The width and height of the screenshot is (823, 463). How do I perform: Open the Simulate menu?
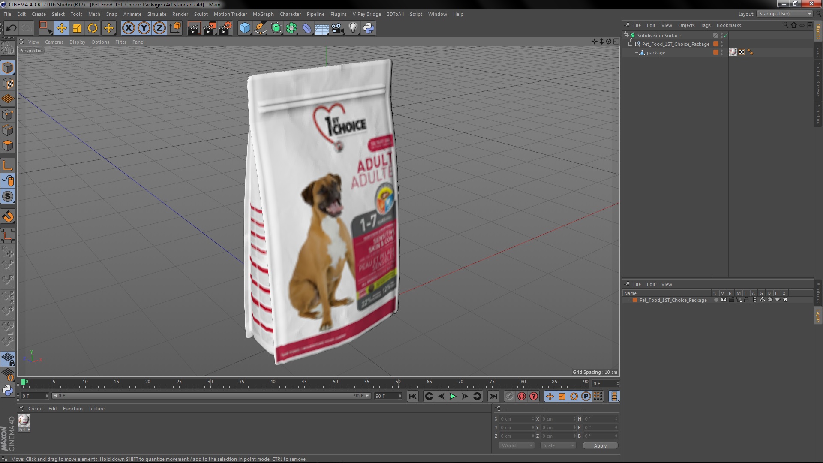pyautogui.click(x=157, y=14)
